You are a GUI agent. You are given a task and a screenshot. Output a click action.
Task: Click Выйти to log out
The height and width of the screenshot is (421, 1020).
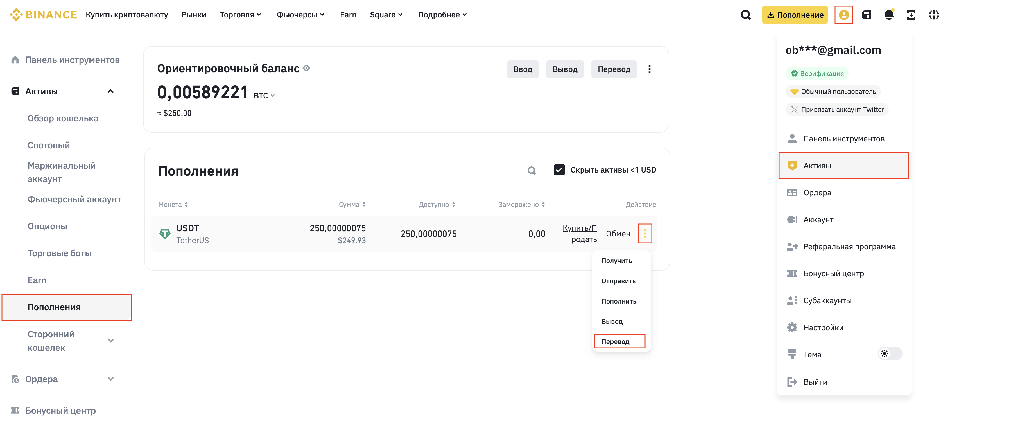coord(843,382)
